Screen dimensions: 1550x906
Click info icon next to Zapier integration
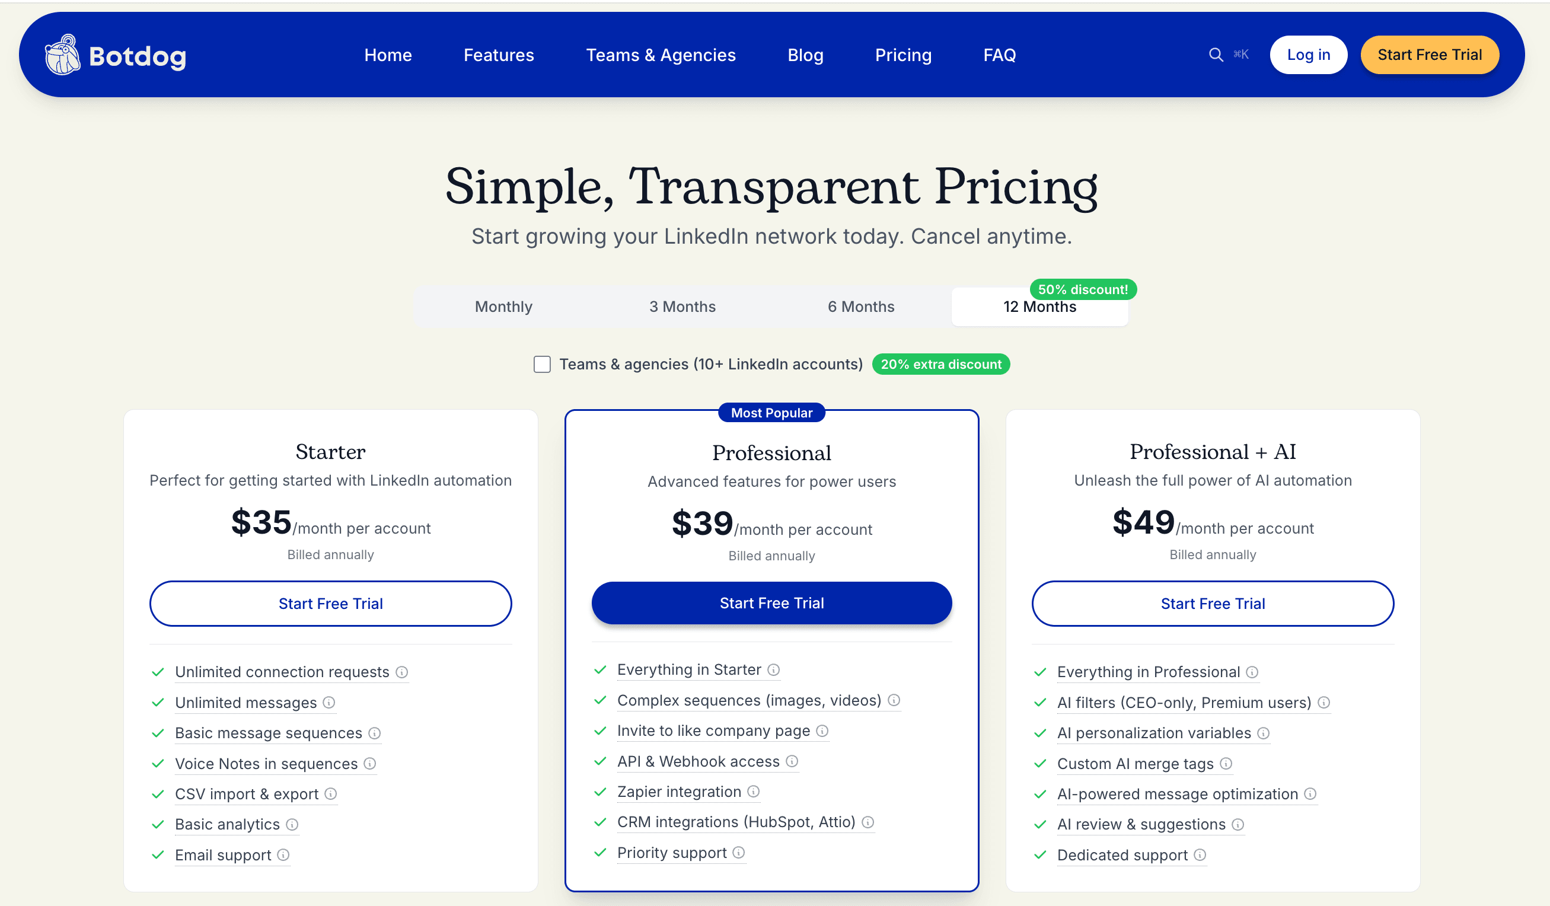pyautogui.click(x=754, y=792)
